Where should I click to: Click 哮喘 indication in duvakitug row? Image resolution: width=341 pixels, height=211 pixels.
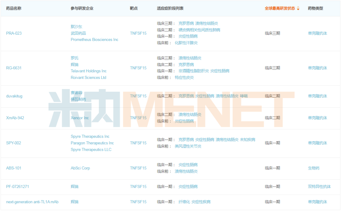point(244,96)
